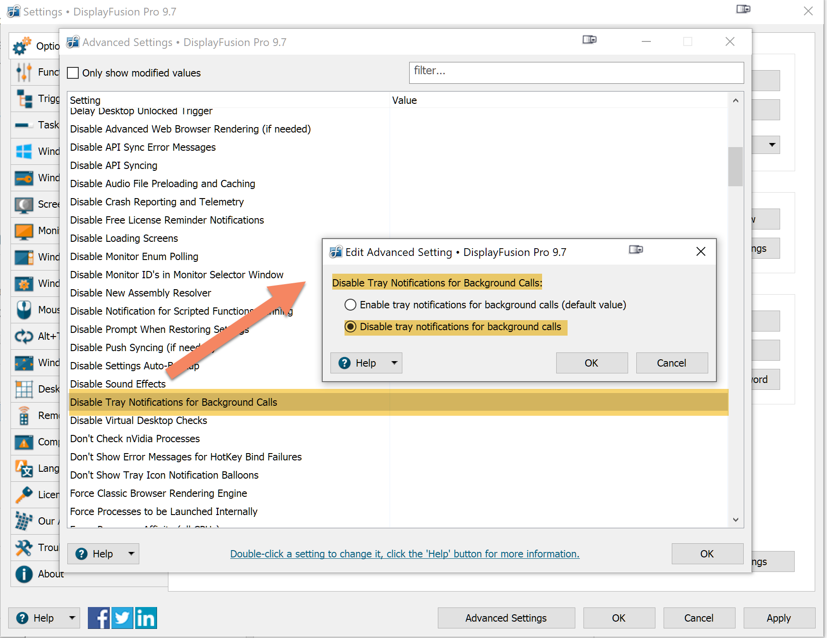Select the Our Apps icon in sidebar
Viewport: 827px width, 638px height.
click(24, 521)
